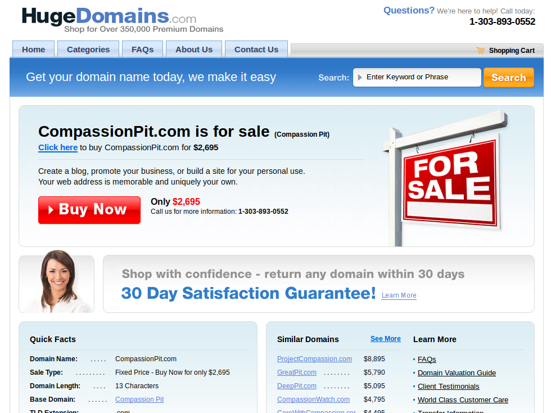
Task: Click the '13 Characters' domain length value
Action: click(x=137, y=386)
